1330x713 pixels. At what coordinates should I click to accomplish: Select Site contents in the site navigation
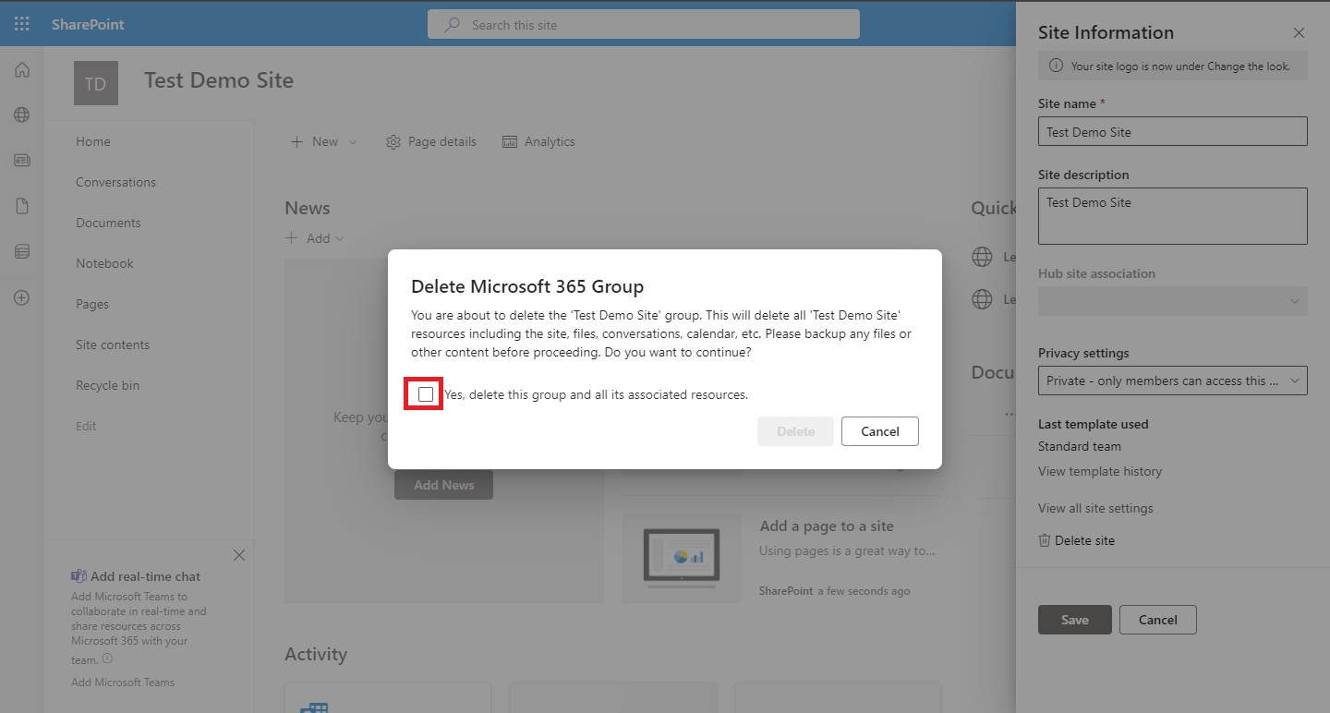point(113,344)
